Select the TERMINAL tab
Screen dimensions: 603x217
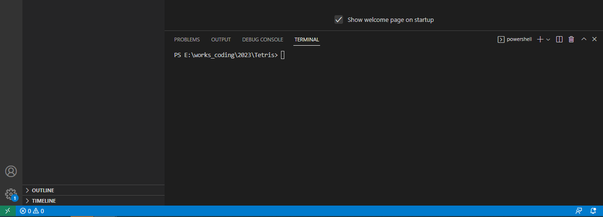[307, 39]
